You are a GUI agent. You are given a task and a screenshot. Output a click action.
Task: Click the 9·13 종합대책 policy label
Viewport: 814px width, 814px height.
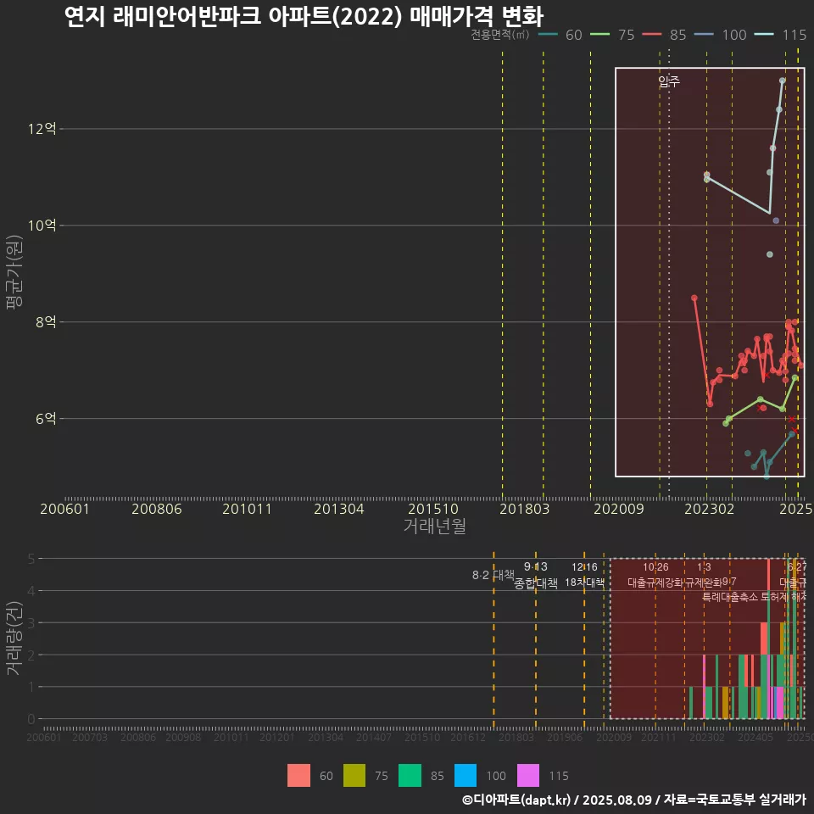536,575
